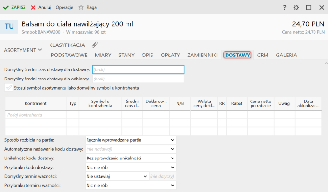Click the Flaga button label
This screenshot has height=192, width=328.
(x=91, y=7)
